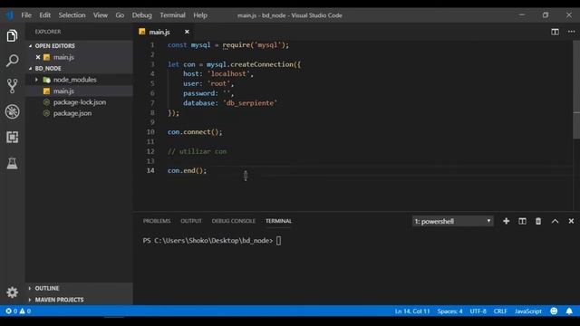Click the VS Code logo icon
Screen dimensions: 580x326
pyautogui.click(x=10, y=15)
